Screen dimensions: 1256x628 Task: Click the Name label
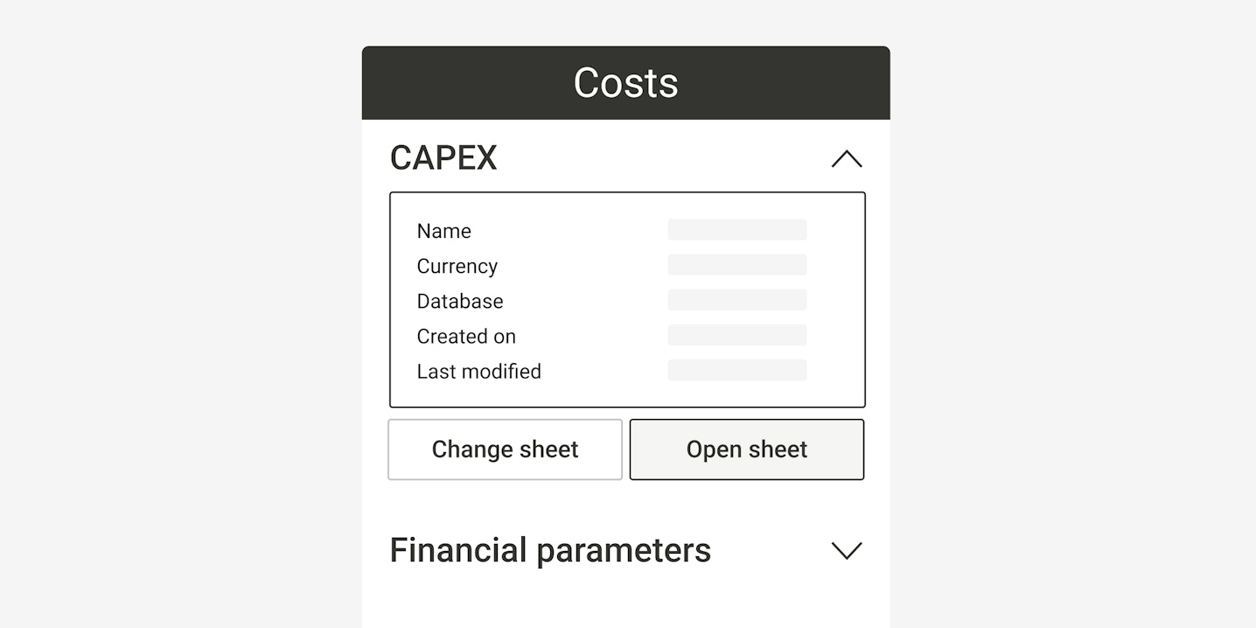coord(443,231)
